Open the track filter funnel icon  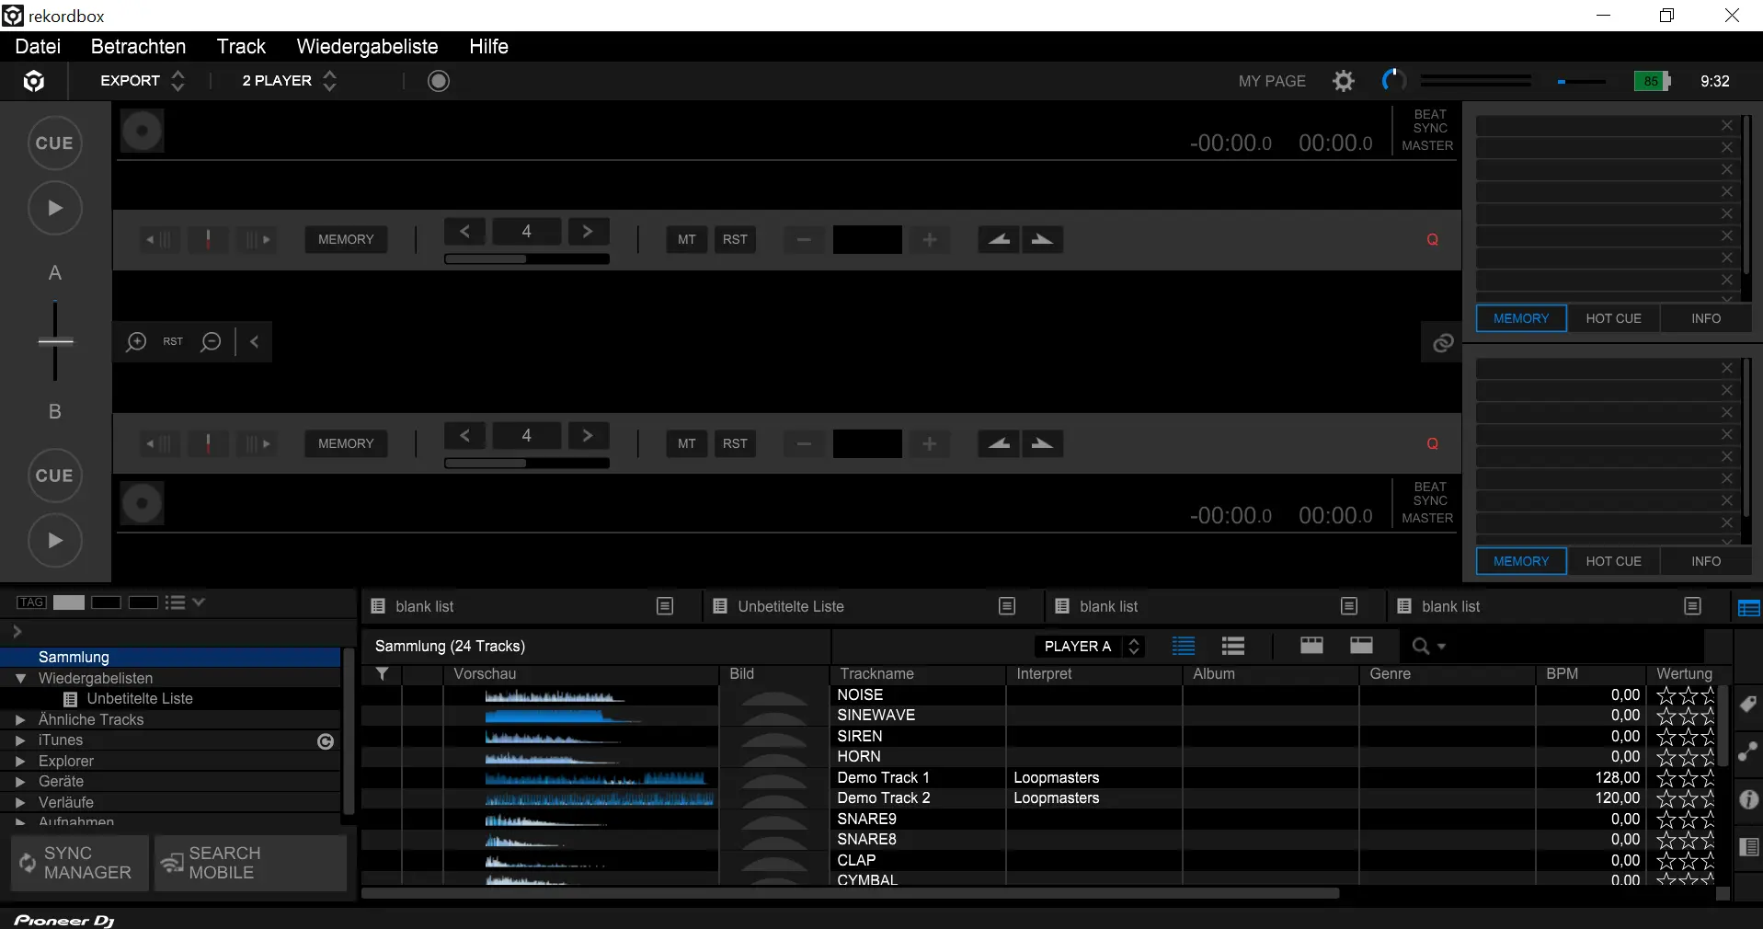(382, 674)
